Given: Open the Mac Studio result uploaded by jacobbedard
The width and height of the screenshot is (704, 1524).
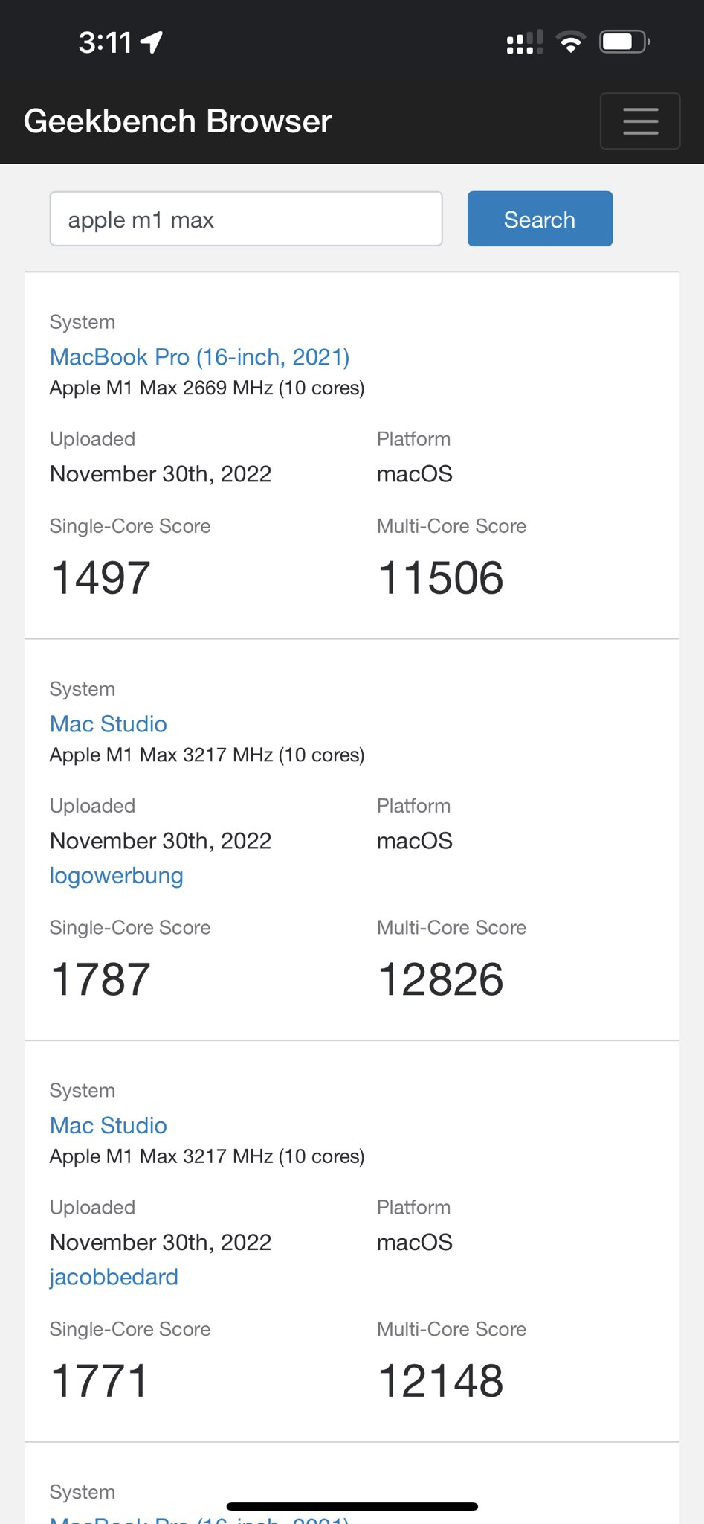Looking at the screenshot, I should click(109, 1125).
